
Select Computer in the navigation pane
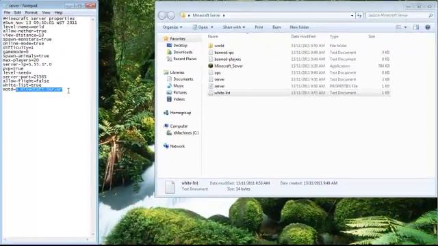point(179,126)
